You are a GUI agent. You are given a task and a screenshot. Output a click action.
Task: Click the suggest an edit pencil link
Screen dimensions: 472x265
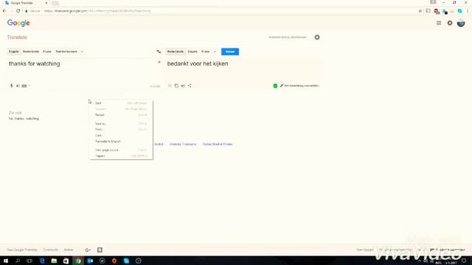(299, 86)
